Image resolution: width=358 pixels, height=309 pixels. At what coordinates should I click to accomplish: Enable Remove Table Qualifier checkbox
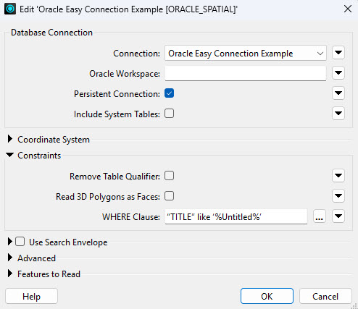[169, 176]
